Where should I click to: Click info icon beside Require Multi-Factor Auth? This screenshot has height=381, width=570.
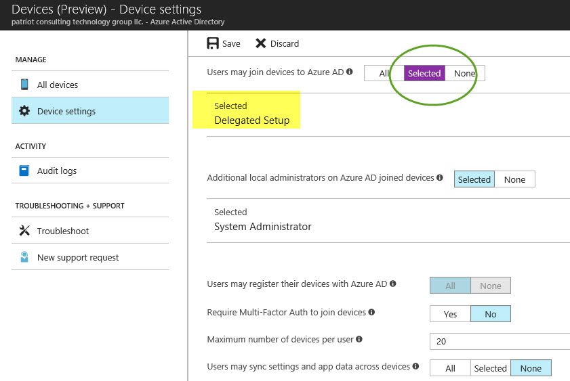pyautogui.click(x=371, y=313)
